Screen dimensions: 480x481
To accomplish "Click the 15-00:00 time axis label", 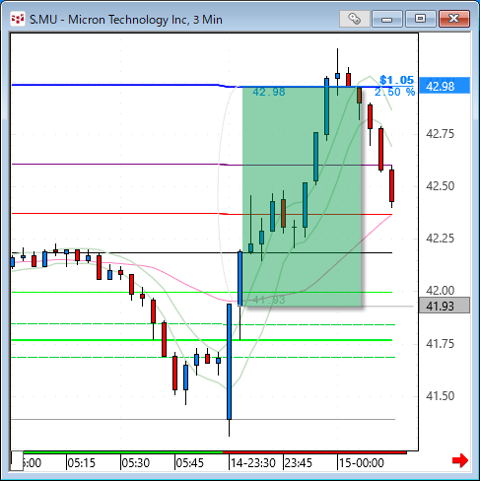I will coord(362,463).
